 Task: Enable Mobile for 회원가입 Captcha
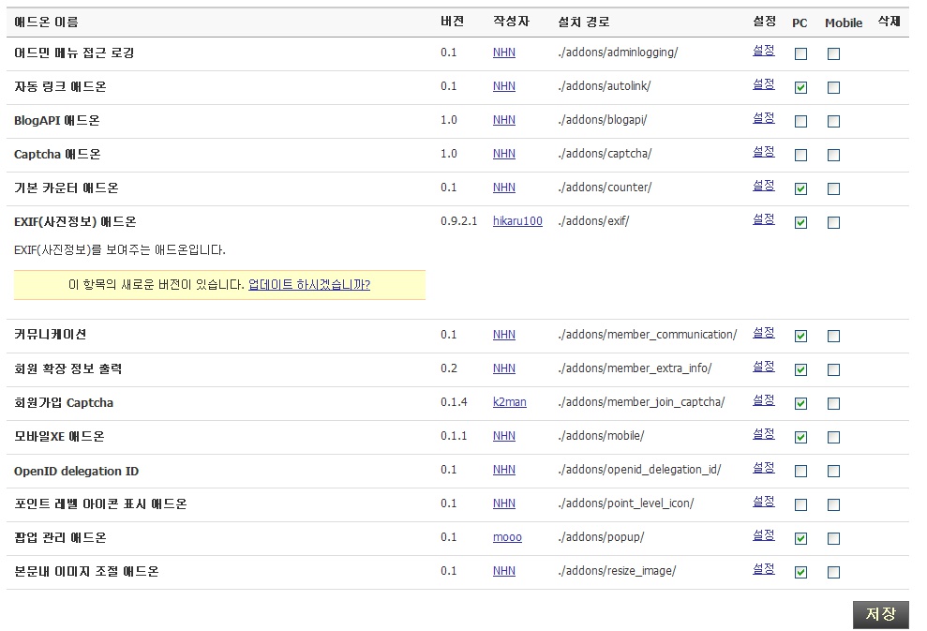click(833, 403)
